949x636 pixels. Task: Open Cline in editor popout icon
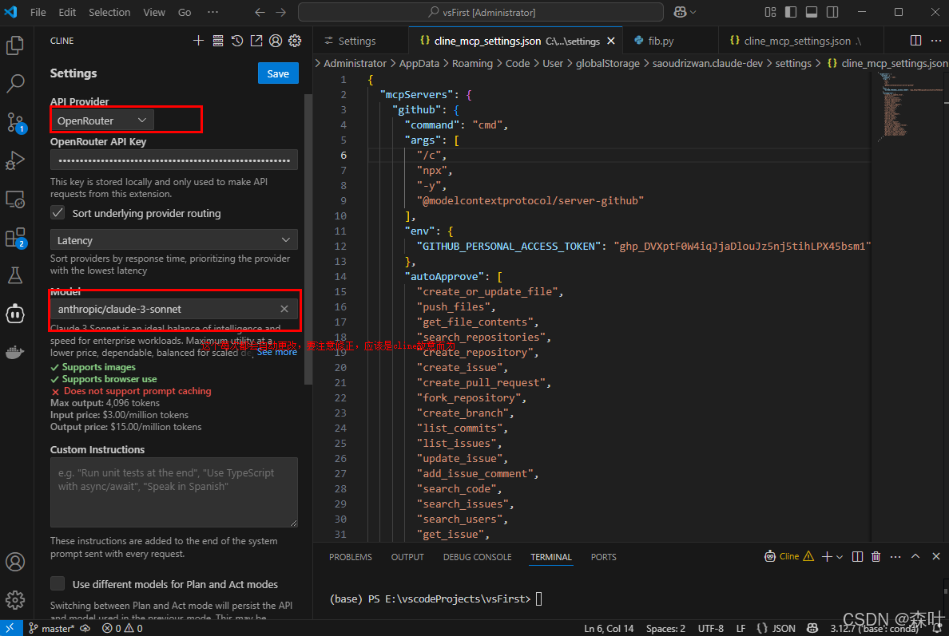point(256,41)
